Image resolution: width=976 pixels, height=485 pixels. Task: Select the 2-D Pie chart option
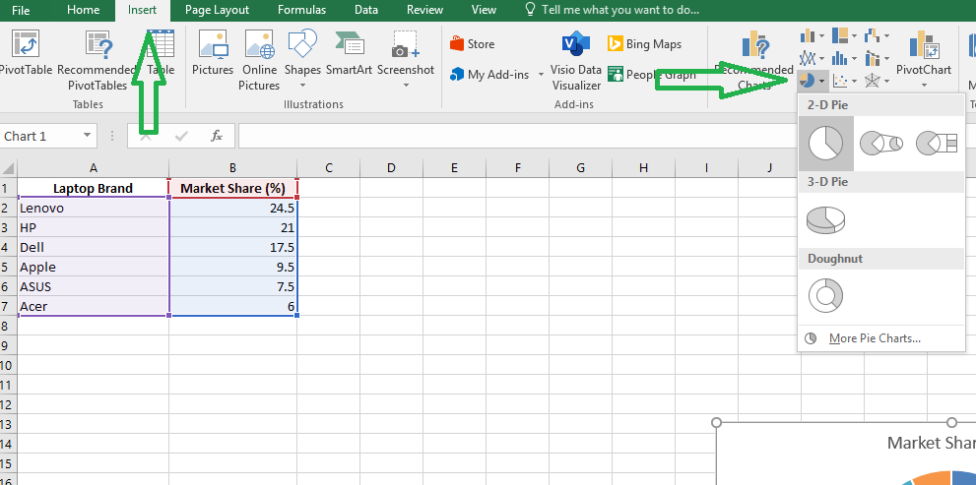tap(825, 144)
